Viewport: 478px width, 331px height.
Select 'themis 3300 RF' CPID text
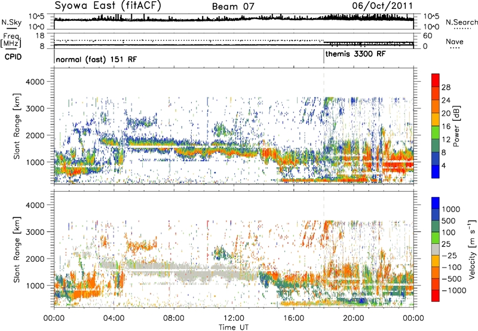pyautogui.click(x=356, y=54)
